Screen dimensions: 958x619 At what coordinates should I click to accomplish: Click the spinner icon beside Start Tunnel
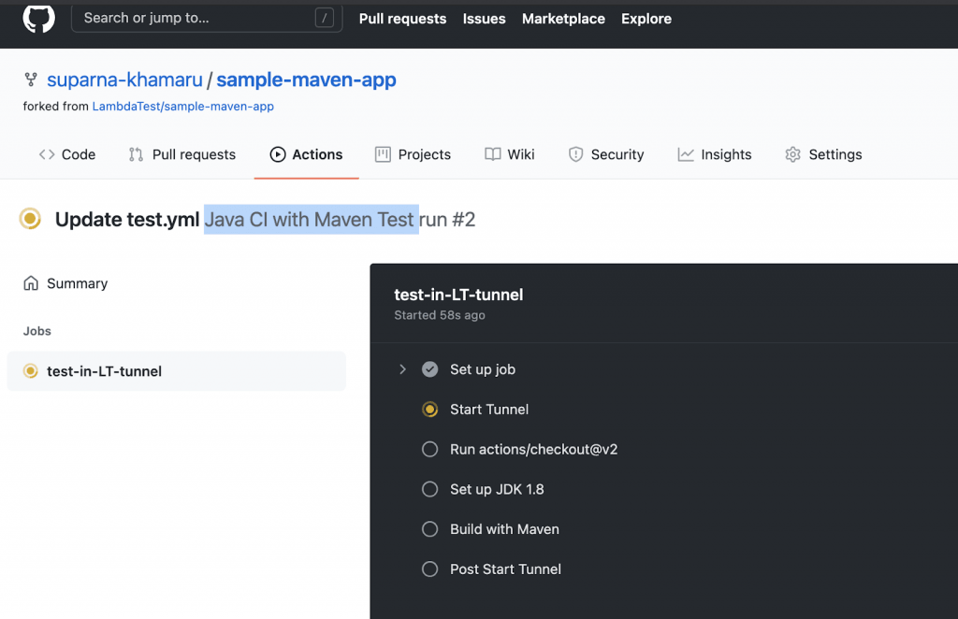429,410
